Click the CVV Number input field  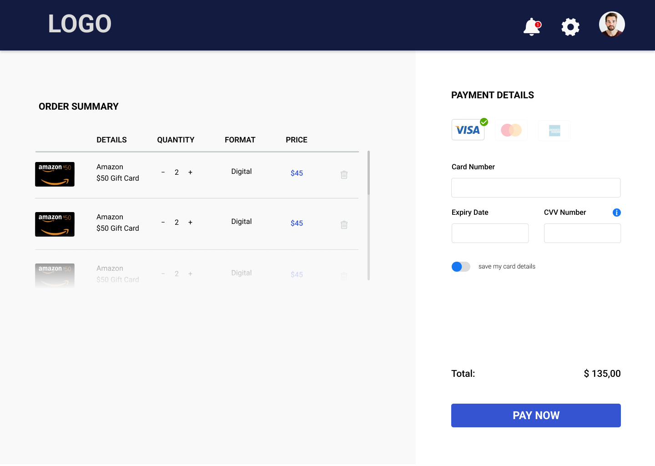click(x=582, y=233)
